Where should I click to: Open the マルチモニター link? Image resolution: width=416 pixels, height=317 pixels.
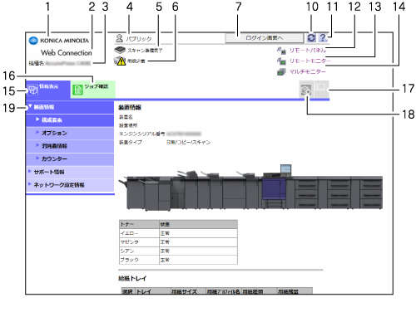coord(308,71)
